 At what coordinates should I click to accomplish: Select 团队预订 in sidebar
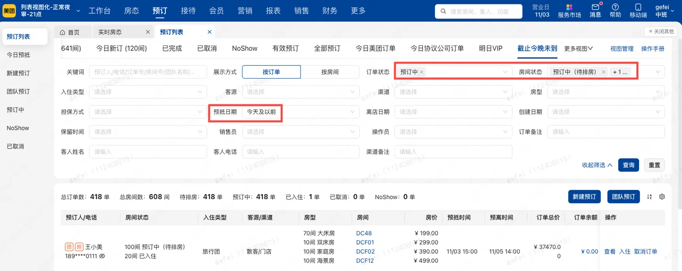[18, 92]
